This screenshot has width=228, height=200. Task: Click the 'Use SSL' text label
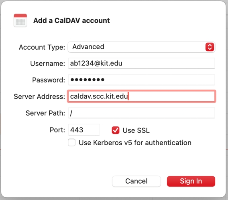136,130
